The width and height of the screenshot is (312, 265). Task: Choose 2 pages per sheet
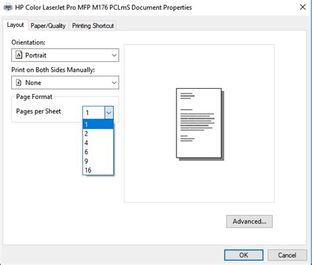98,133
